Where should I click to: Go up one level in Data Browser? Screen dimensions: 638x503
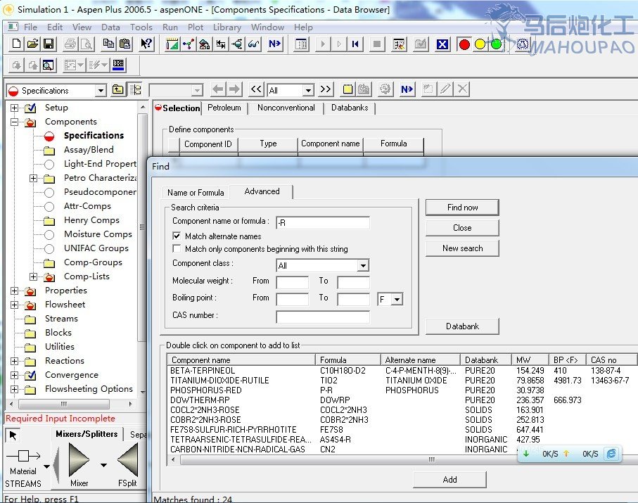tap(118, 90)
